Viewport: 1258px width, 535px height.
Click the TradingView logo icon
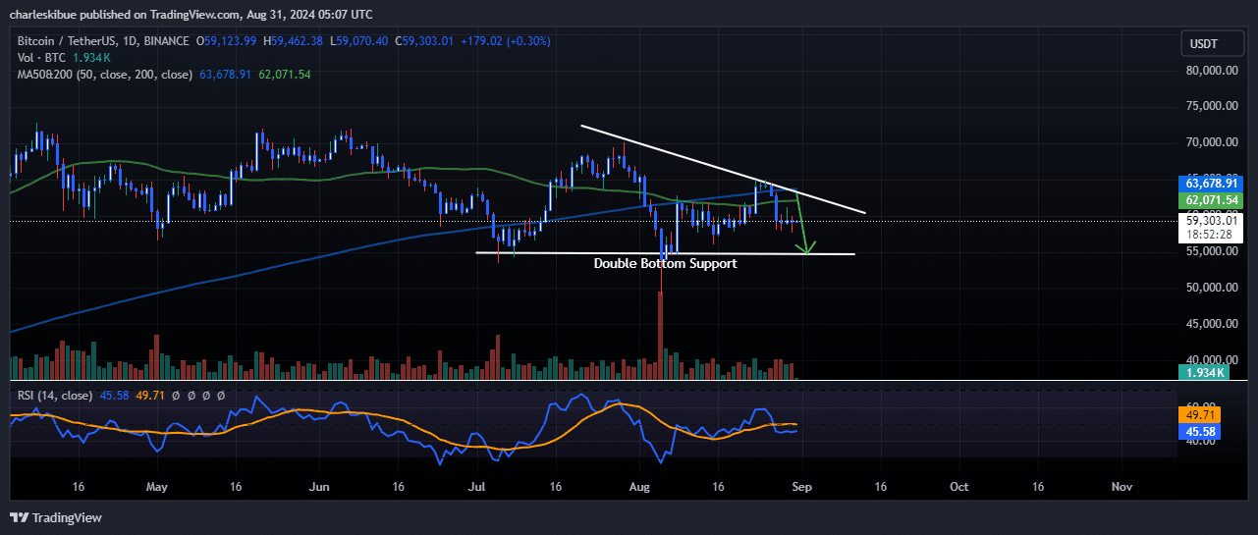point(19,517)
